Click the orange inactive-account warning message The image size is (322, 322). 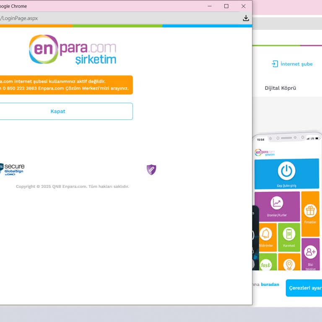click(66, 85)
